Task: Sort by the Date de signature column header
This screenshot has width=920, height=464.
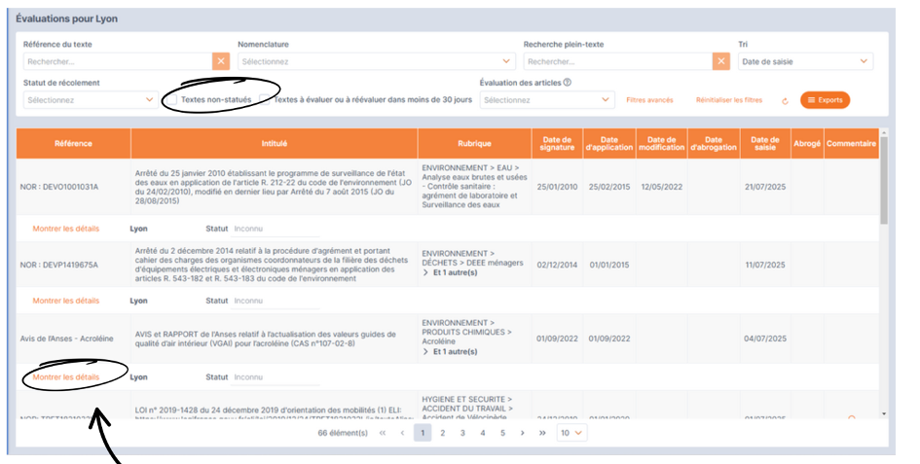Action: pos(558,143)
